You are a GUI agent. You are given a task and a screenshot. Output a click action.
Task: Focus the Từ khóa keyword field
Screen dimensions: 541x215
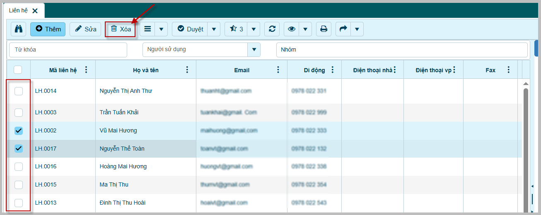68,50
